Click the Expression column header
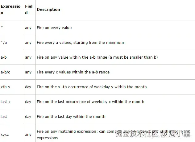 [10, 10]
